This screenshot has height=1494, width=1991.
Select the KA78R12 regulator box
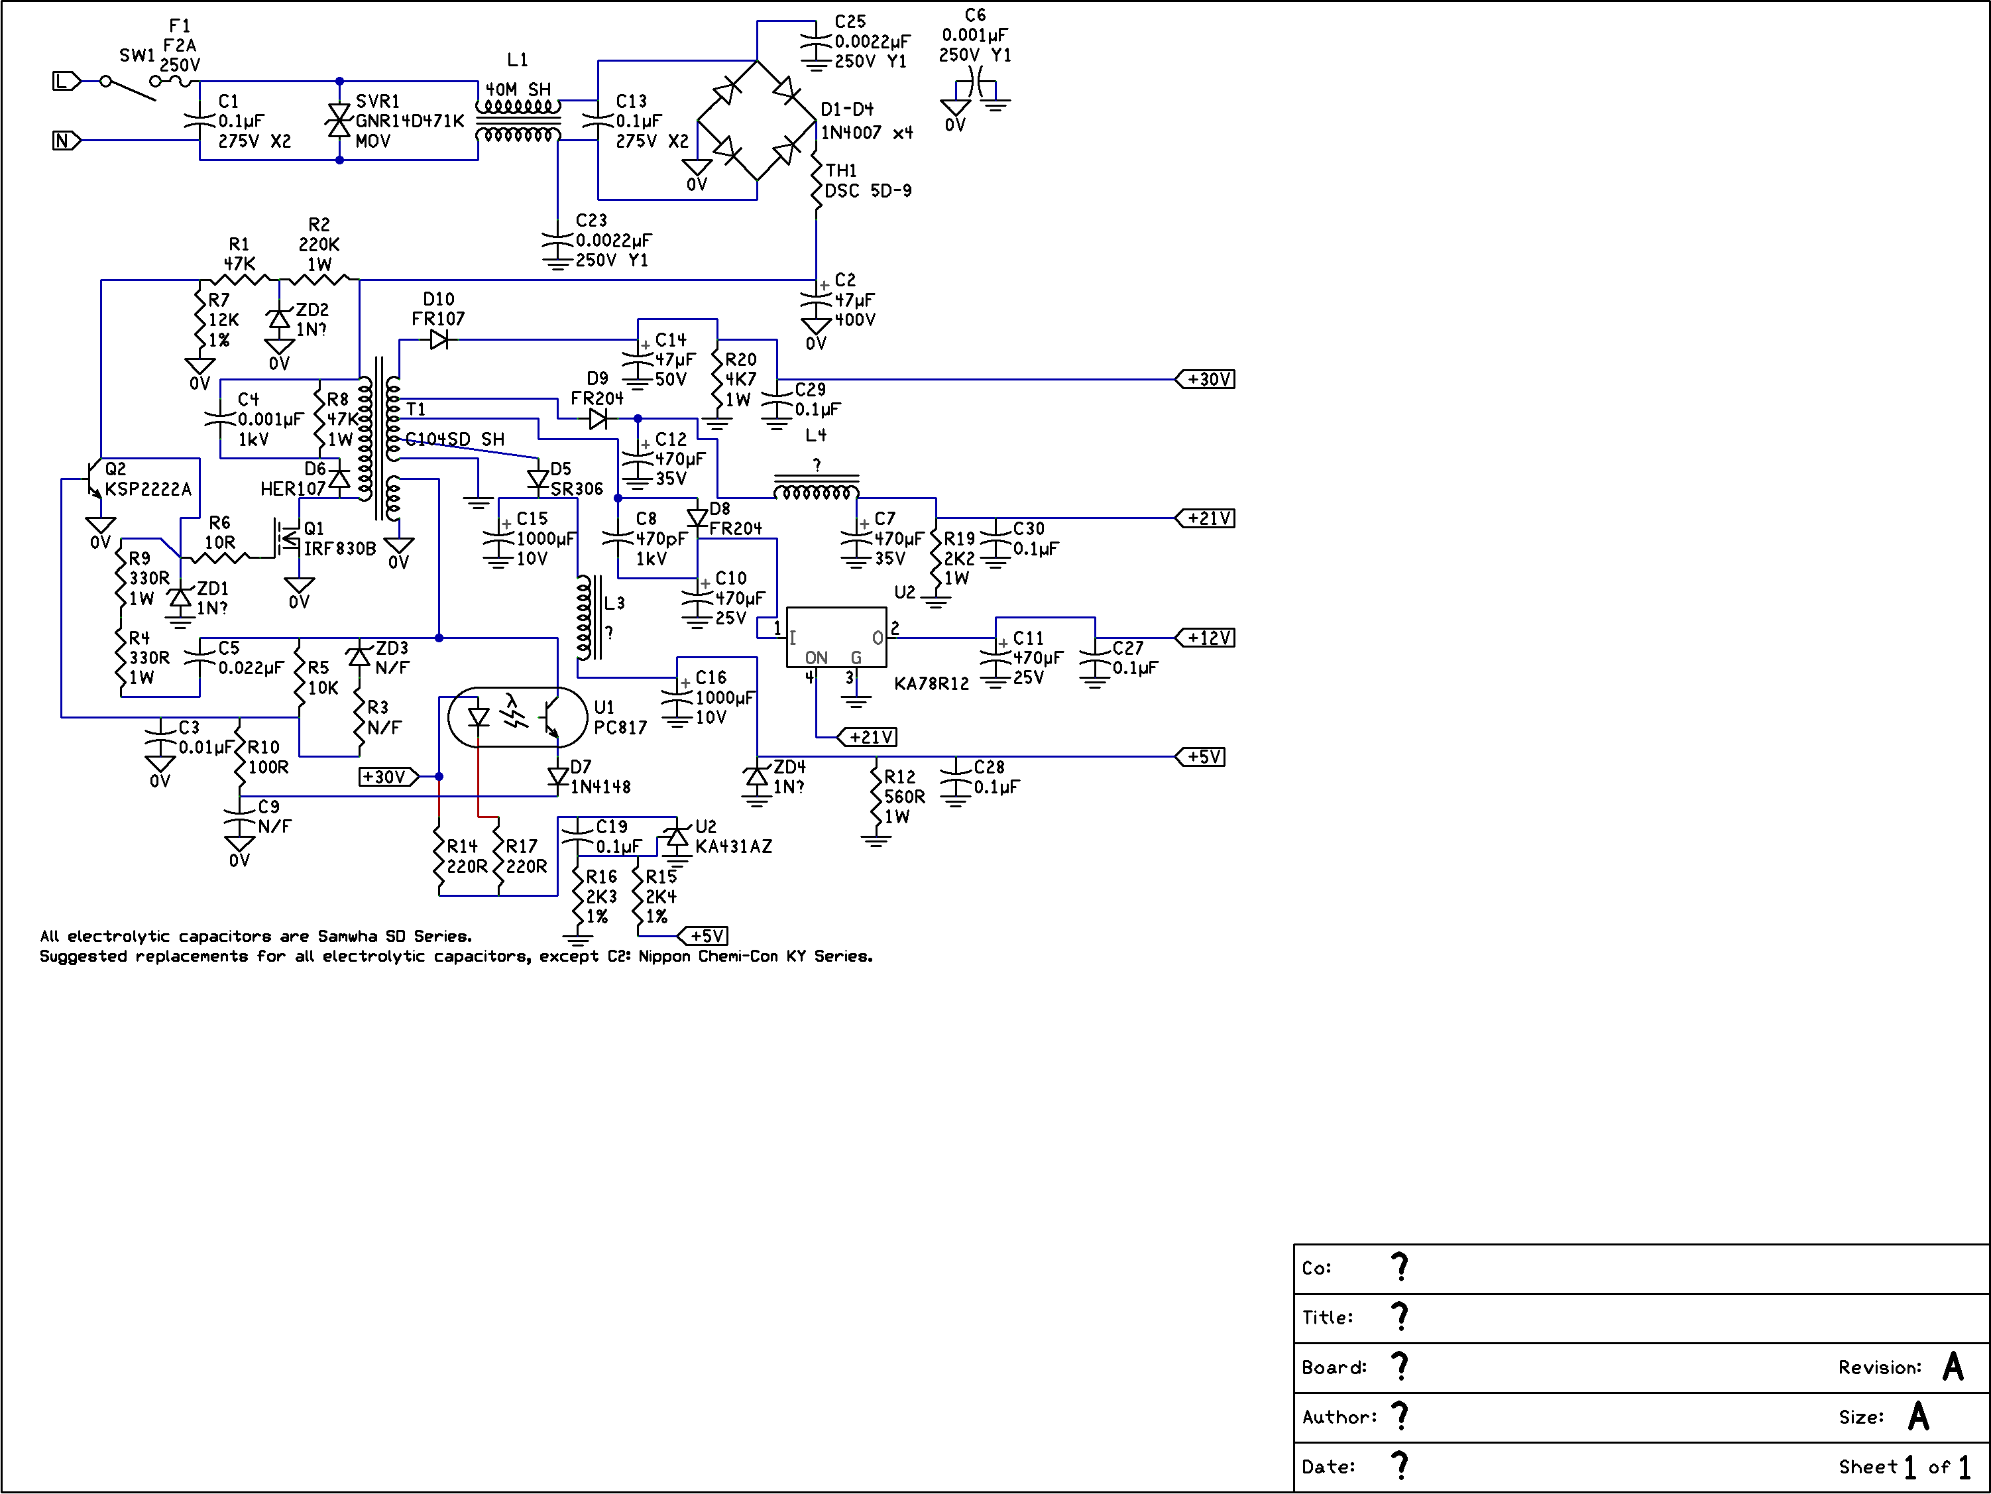[x=836, y=637]
